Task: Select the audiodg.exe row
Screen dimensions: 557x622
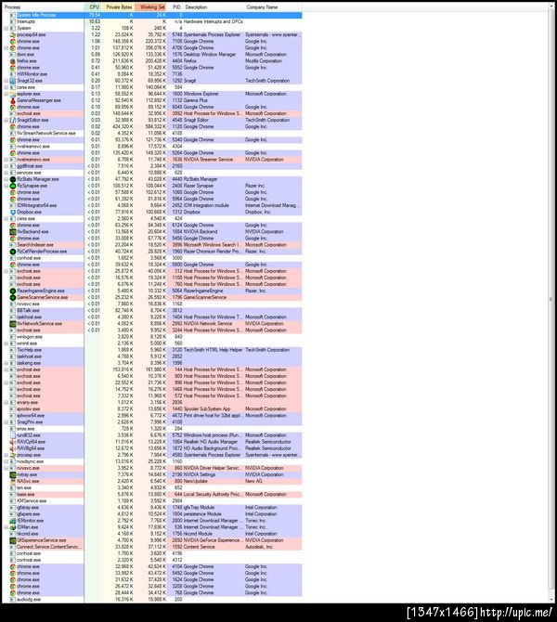Action: coord(152,600)
